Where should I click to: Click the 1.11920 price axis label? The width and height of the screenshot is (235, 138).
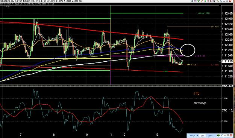pyautogui.click(x=227, y=50)
